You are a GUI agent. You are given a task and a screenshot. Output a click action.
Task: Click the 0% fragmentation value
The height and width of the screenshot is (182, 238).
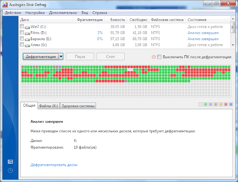click(x=100, y=39)
